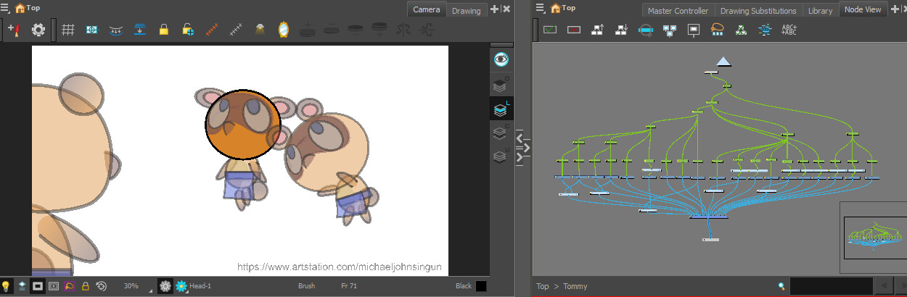Click the remove onion skin layer-minus icon
Image resolution: width=907 pixels, height=297 pixels.
pos(332,30)
